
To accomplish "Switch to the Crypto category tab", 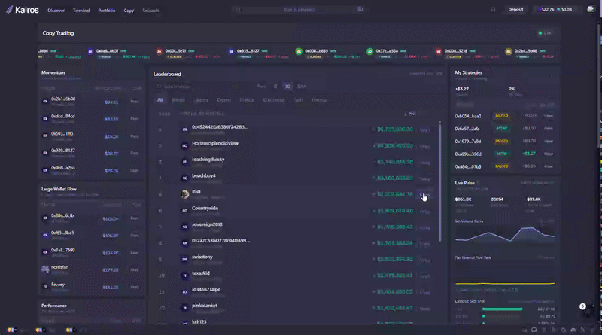I will [223, 100].
